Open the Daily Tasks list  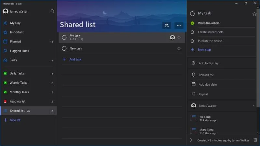pos(29,73)
